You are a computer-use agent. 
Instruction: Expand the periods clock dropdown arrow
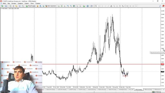[x=89, y=6]
